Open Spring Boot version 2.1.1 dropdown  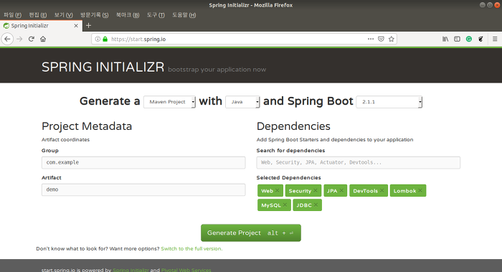[x=389, y=102]
